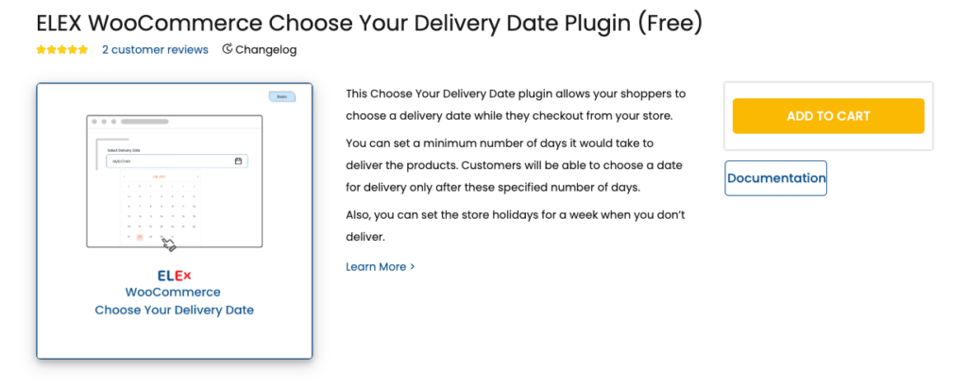This screenshot has width=967, height=387.
Task: Click the pointing hand cursor in the illustration
Action: coord(169,244)
